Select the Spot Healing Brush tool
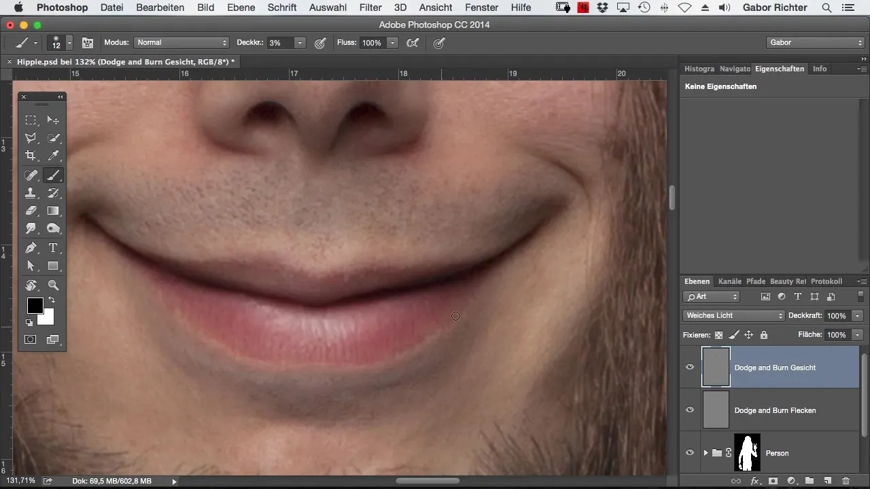The height and width of the screenshot is (489, 870). click(31, 175)
